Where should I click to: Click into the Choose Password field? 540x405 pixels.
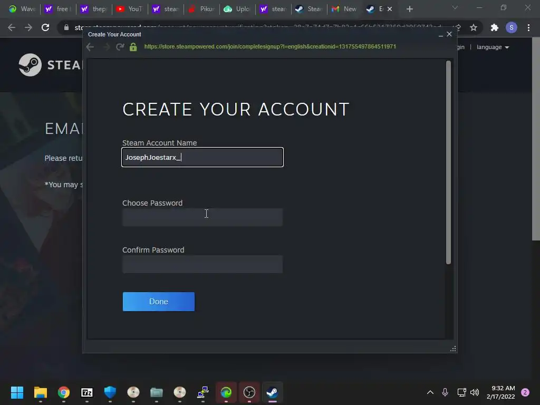(202, 217)
